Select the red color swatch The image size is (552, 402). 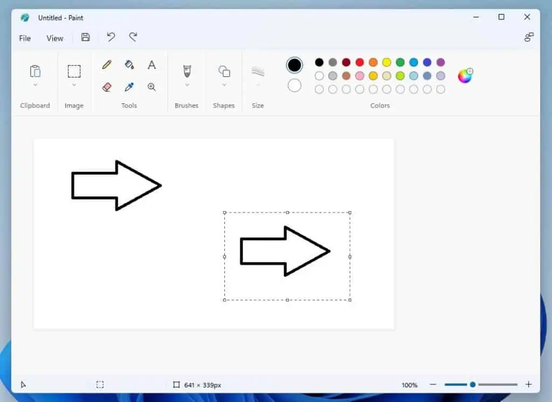(360, 62)
